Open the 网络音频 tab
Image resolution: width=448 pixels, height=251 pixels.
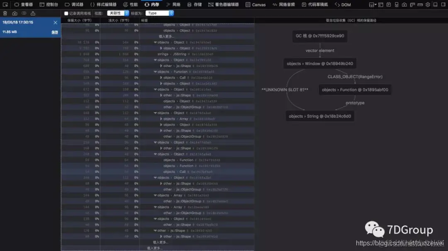[284, 5]
